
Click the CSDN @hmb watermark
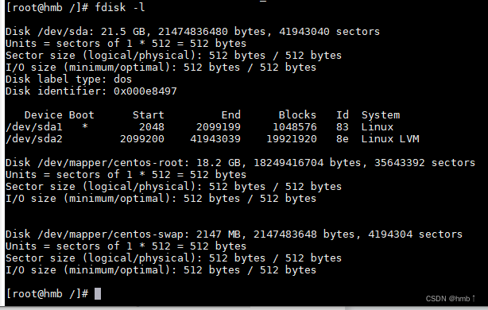tap(450, 299)
